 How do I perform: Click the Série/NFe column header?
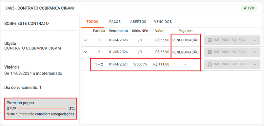click(140, 31)
